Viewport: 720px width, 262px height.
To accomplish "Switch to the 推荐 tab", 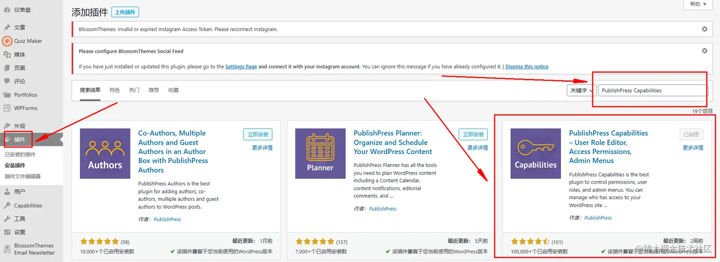I will click(x=154, y=90).
